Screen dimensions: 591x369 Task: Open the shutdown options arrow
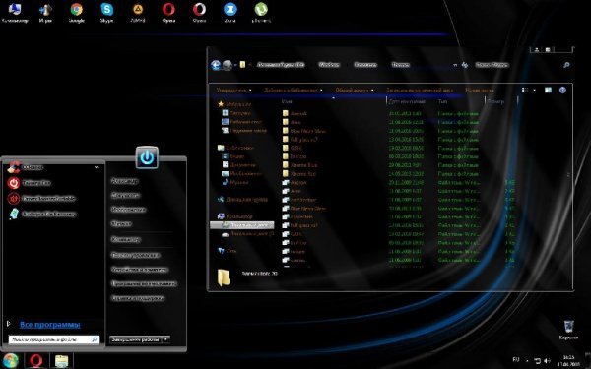[165, 339]
